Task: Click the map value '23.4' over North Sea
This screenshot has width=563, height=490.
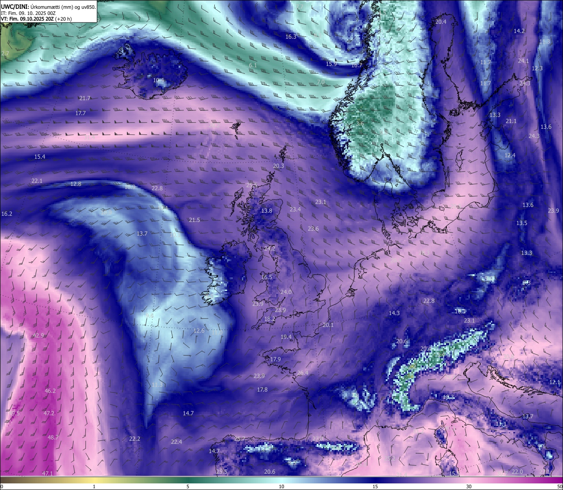Action: (295, 209)
